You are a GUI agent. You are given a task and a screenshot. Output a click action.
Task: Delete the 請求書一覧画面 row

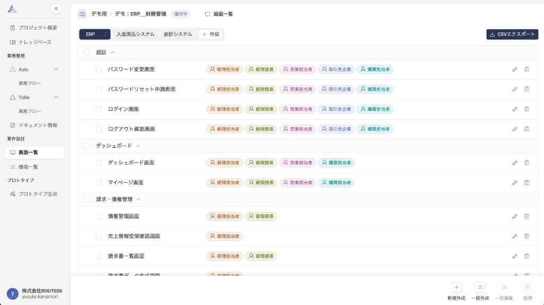(x=526, y=256)
